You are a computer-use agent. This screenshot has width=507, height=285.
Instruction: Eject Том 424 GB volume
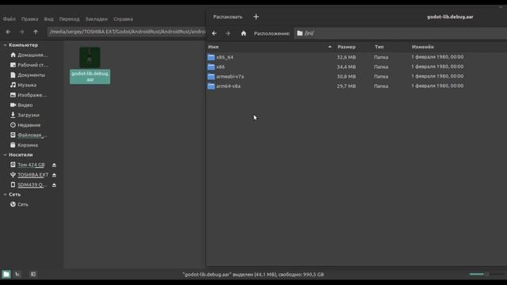pyautogui.click(x=54, y=165)
